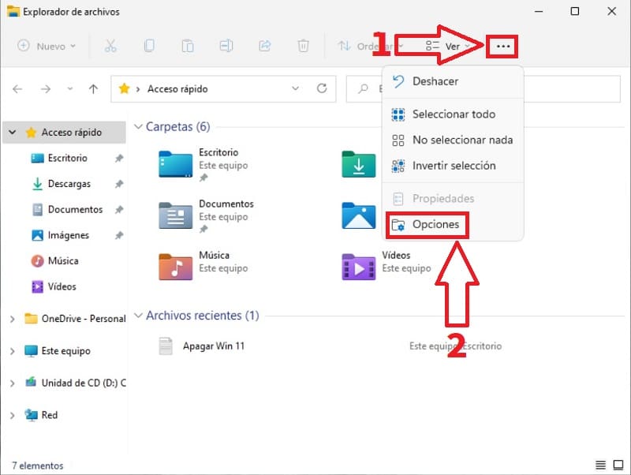The image size is (631, 475).
Task: Open the Ver view dropdown
Action: [447, 47]
